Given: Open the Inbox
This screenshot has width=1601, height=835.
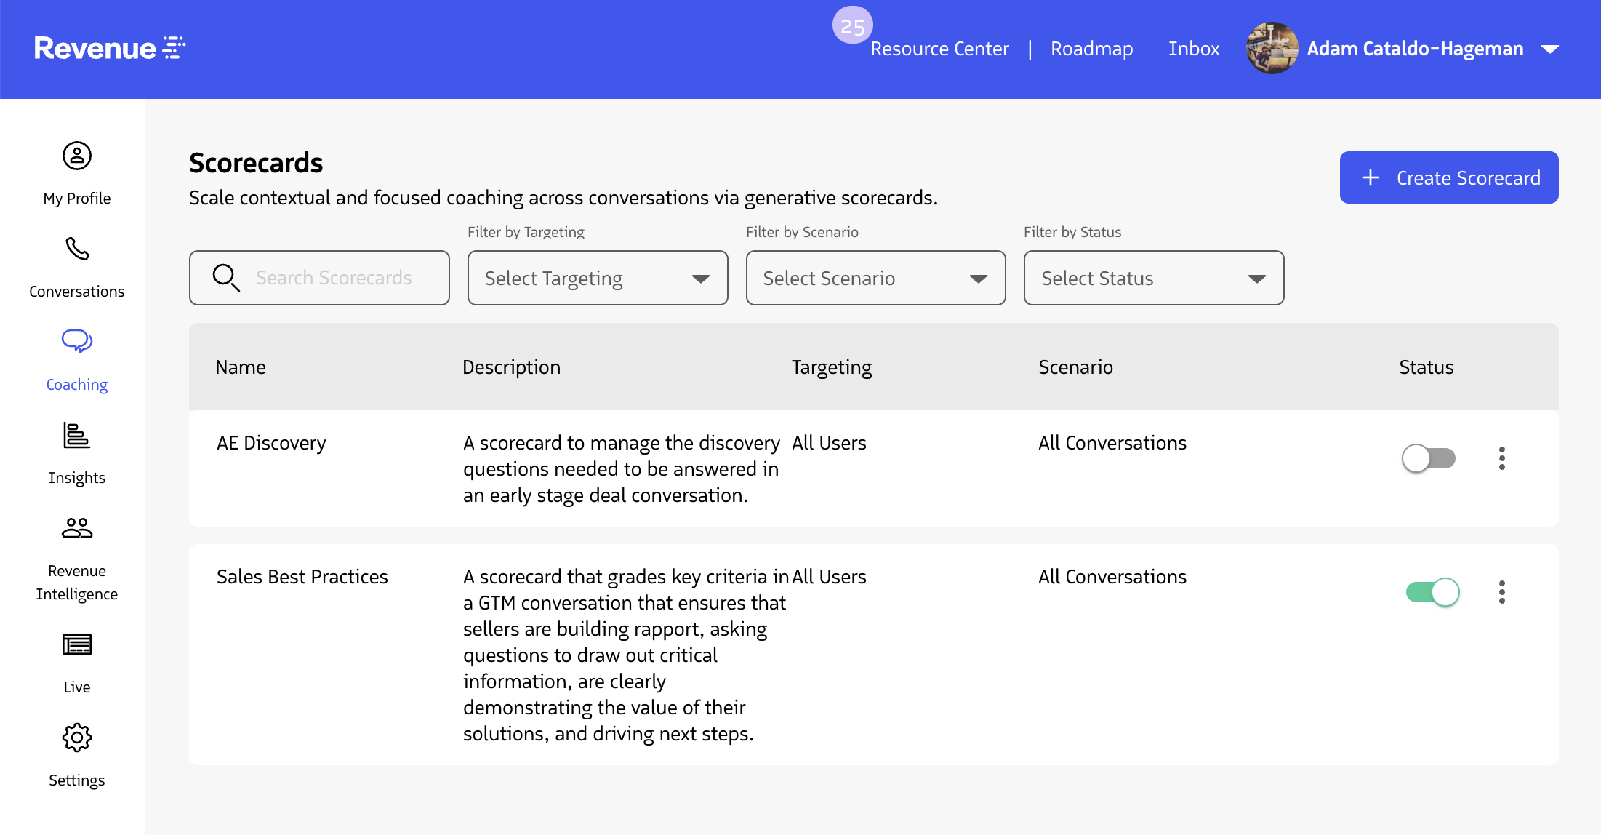Looking at the screenshot, I should (1194, 49).
